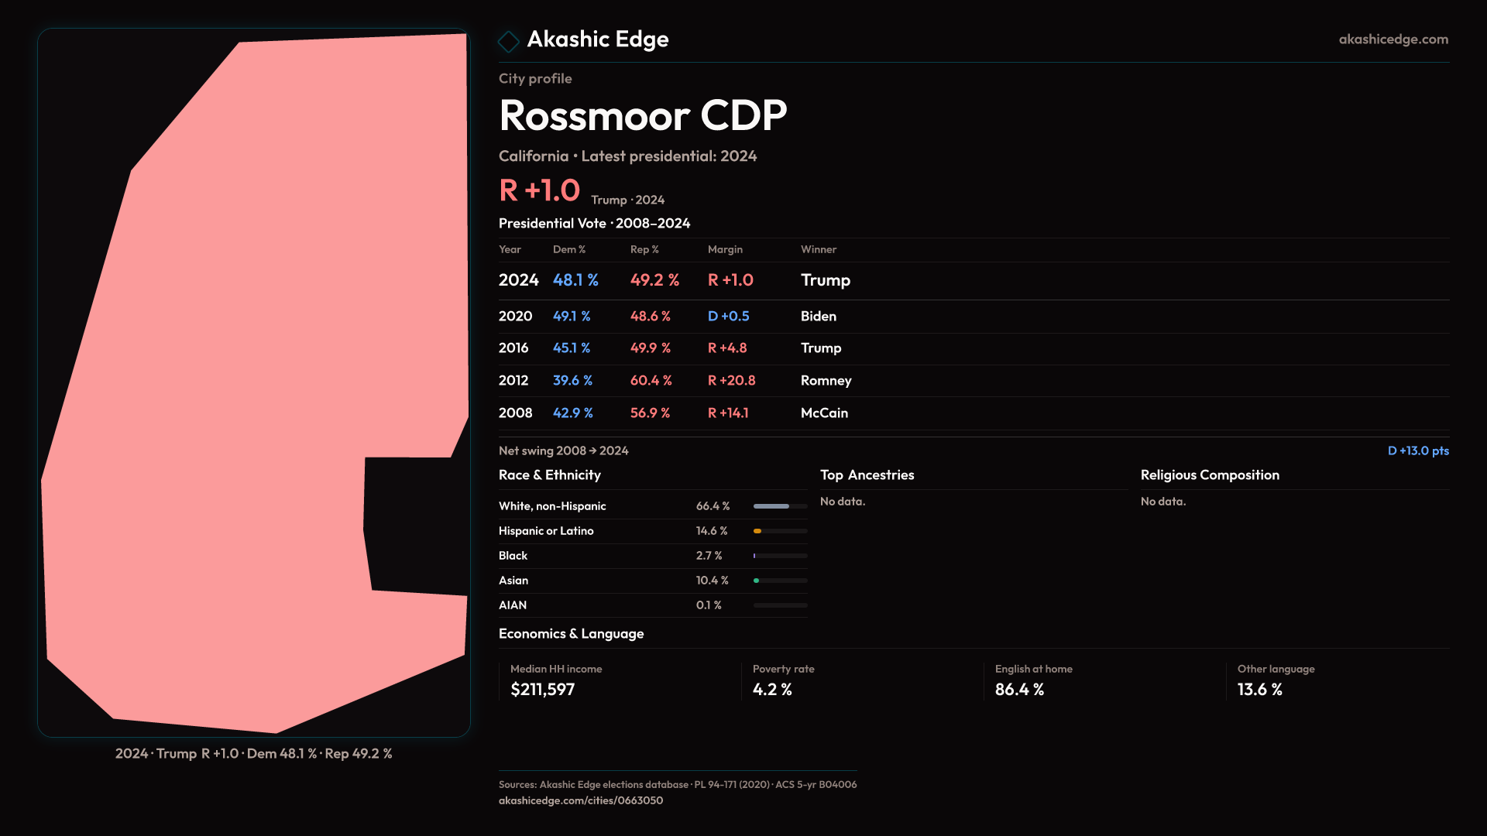This screenshot has height=836, width=1487.
Task: Click the Median HH income card
Action: pyautogui.click(x=556, y=680)
